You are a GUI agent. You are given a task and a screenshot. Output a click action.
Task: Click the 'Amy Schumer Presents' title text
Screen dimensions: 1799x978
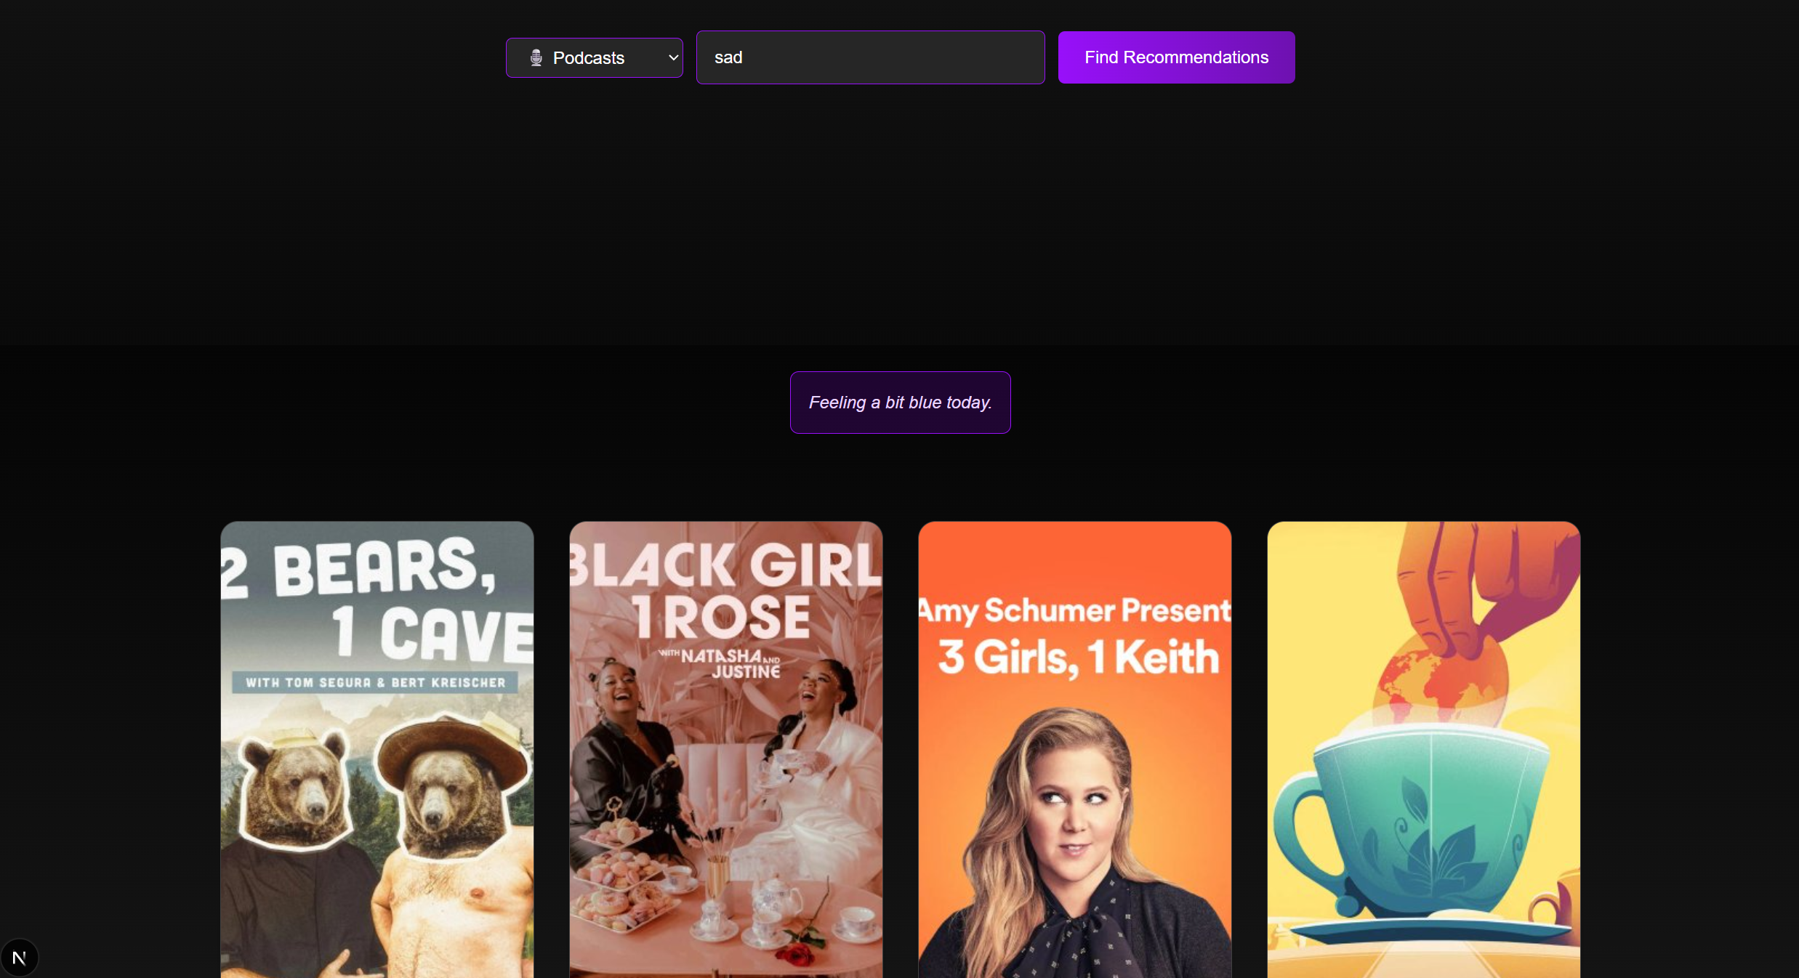(1074, 610)
